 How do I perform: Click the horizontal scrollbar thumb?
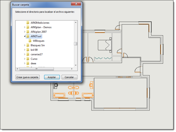pyautogui.click(x=37, y=69)
